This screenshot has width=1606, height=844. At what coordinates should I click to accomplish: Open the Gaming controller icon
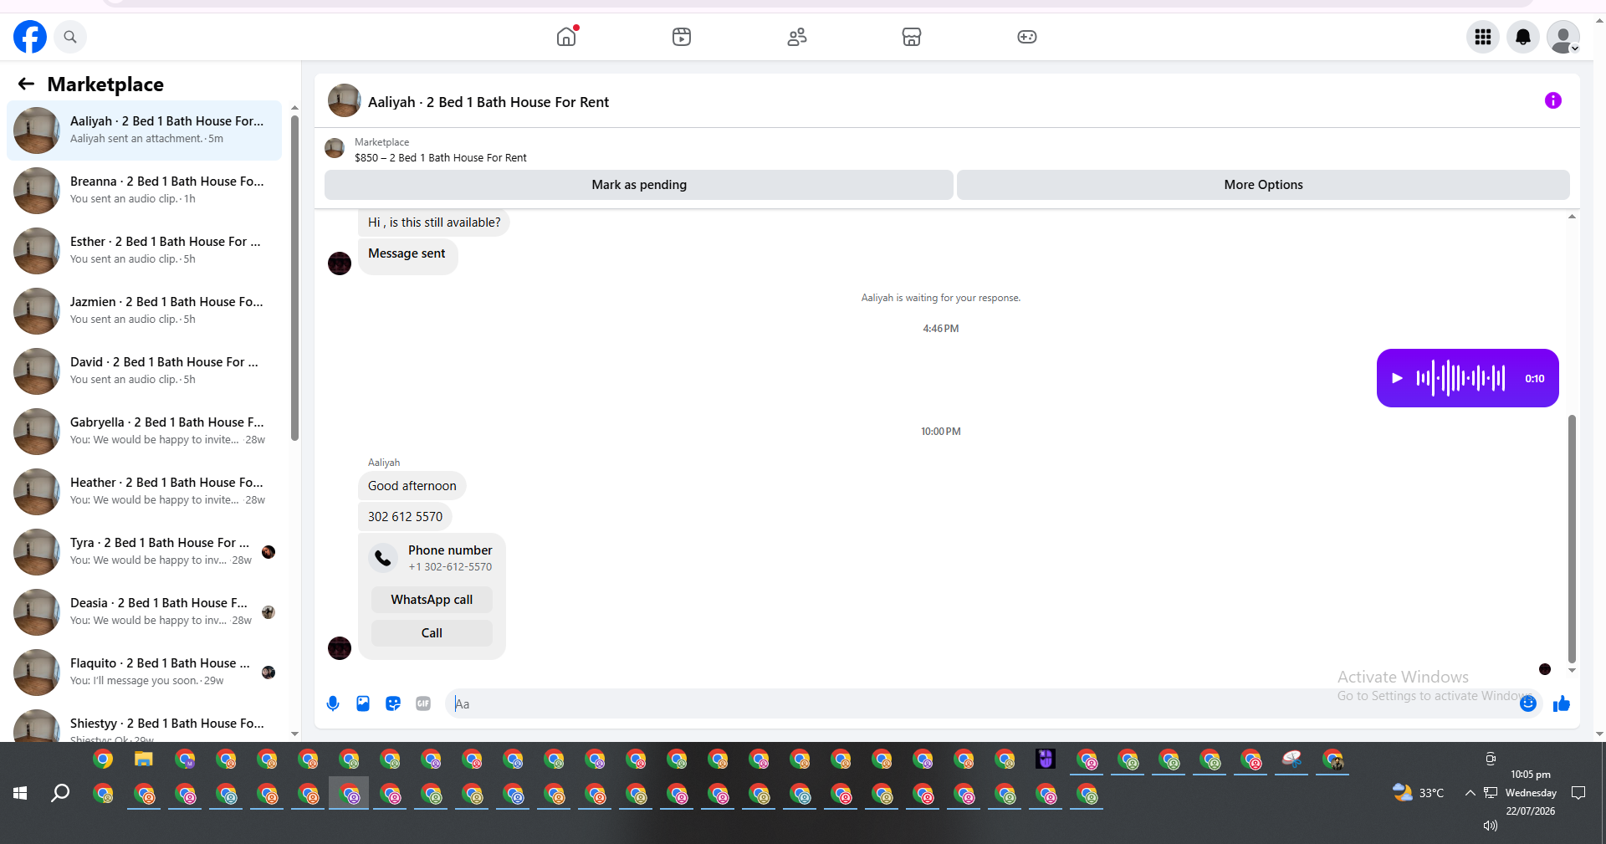[x=1027, y=37]
